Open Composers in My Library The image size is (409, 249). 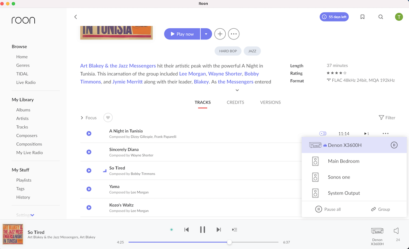[27, 135]
